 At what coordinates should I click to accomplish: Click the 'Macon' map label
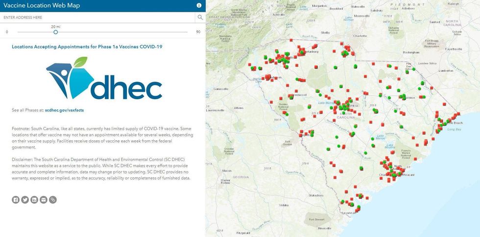227,171
